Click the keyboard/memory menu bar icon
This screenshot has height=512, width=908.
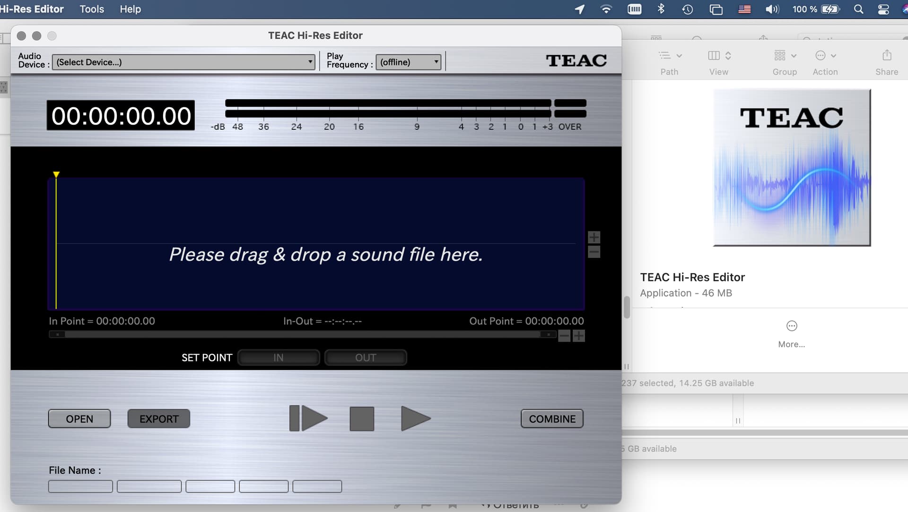635,9
